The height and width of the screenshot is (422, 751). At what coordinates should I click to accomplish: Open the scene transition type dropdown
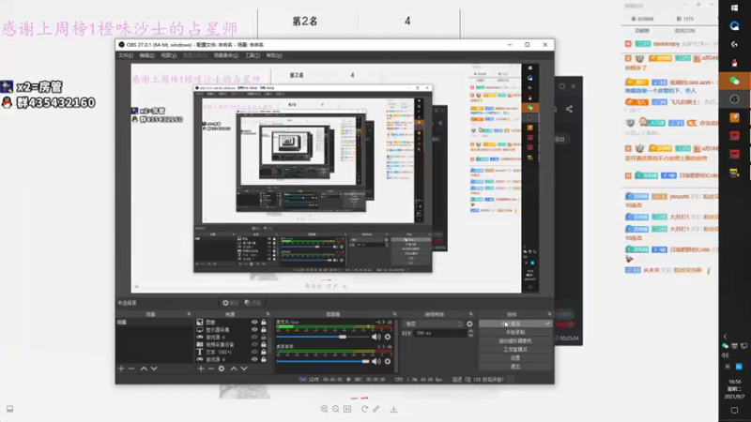(x=433, y=324)
